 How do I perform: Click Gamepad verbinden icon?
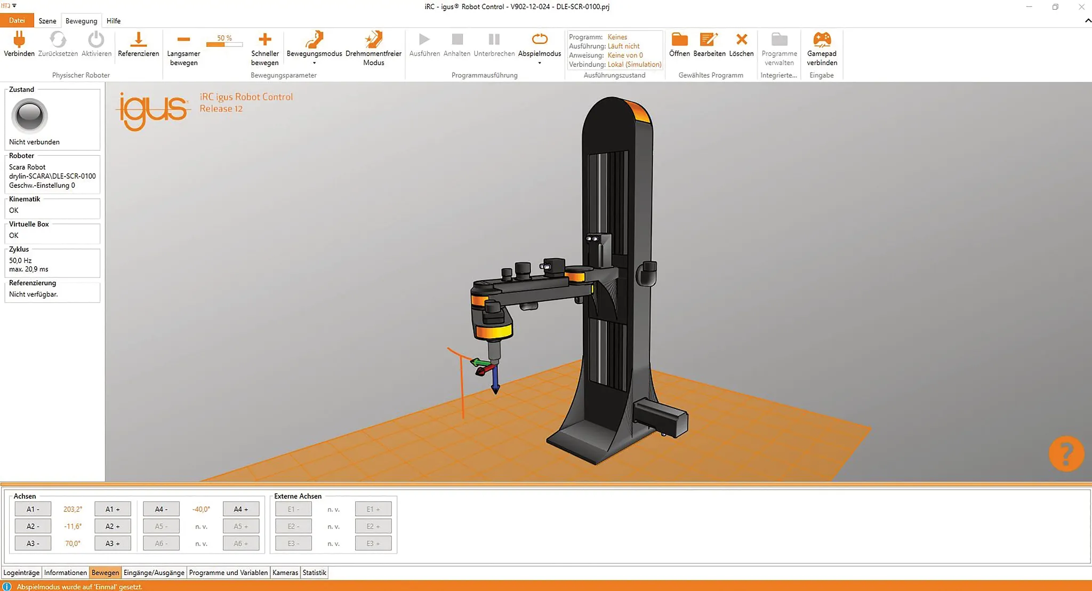(821, 40)
